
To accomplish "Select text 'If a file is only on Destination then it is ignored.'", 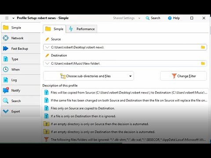I will point(83,116).
